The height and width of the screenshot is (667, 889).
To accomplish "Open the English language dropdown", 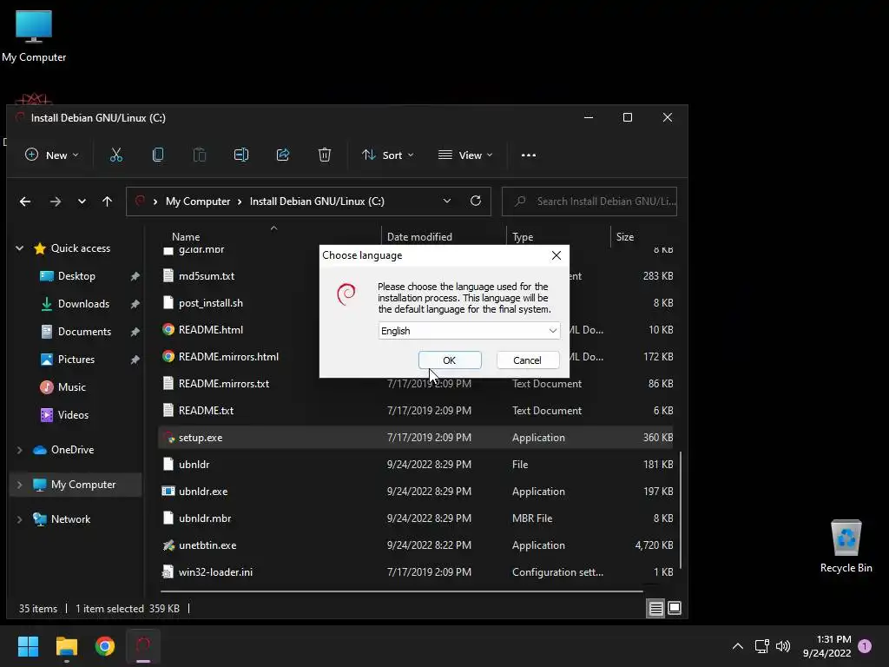I will tap(469, 331).
